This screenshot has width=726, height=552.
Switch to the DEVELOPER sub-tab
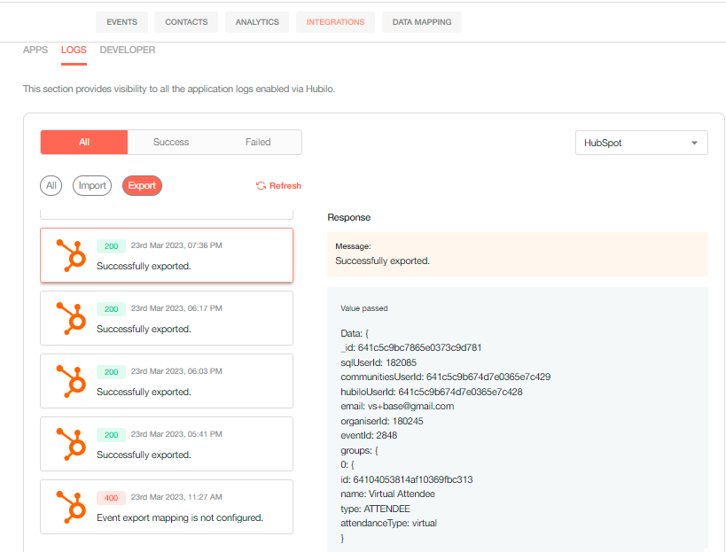[128, 50]
